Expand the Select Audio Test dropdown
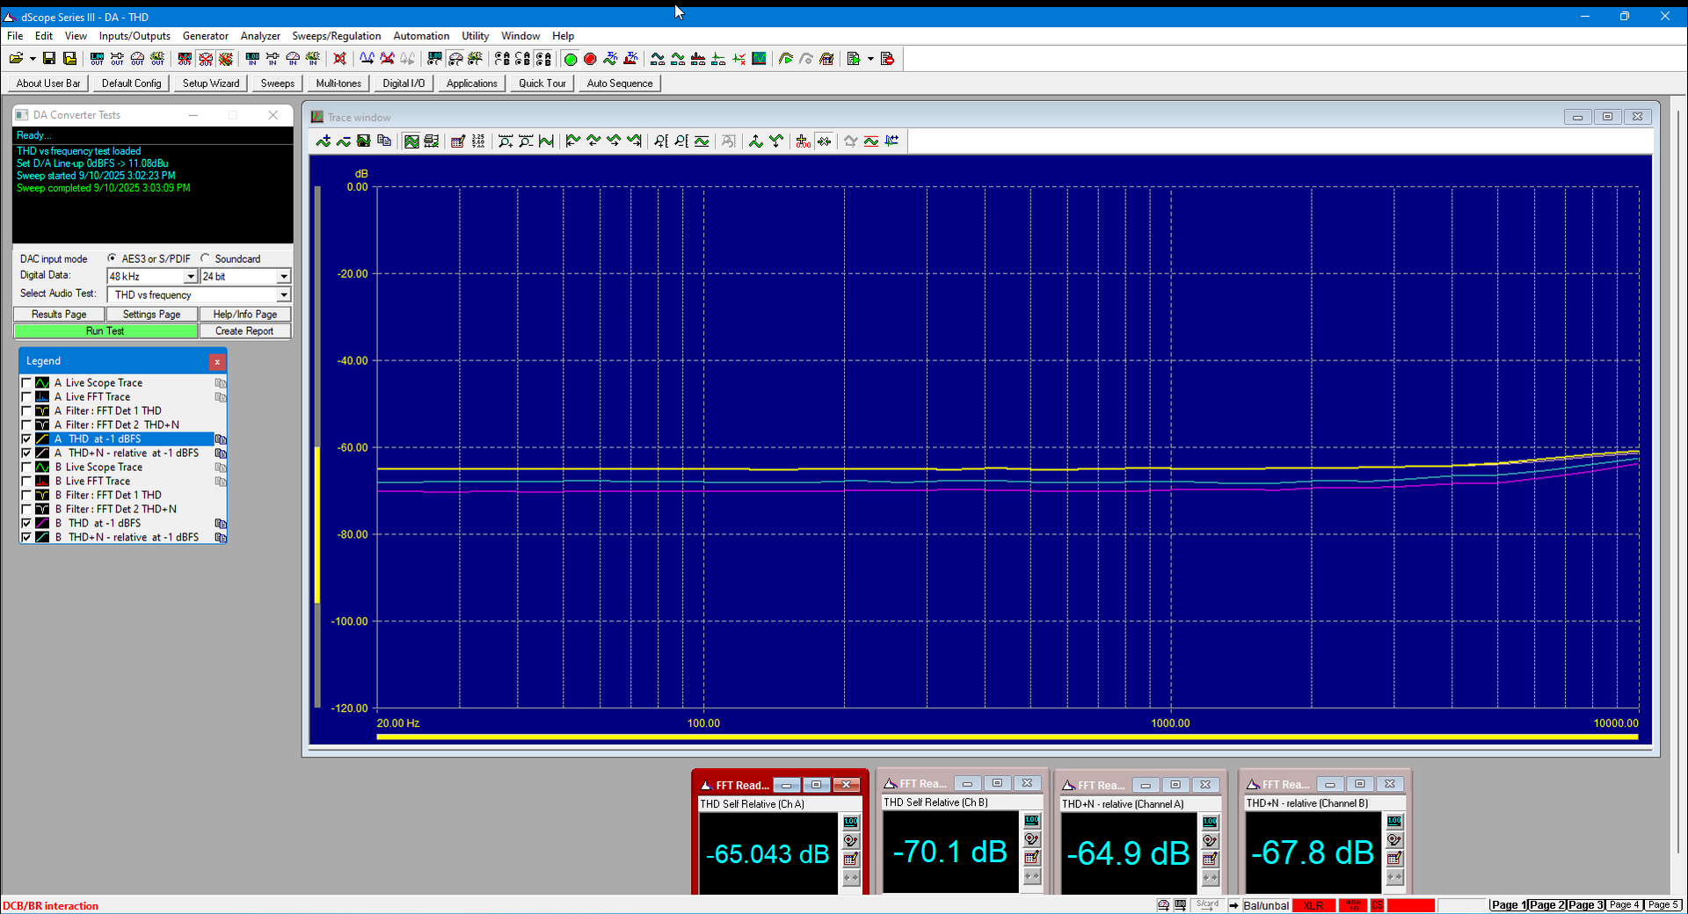The height and width of the screenshot is (914, 1688). point(283,294)
